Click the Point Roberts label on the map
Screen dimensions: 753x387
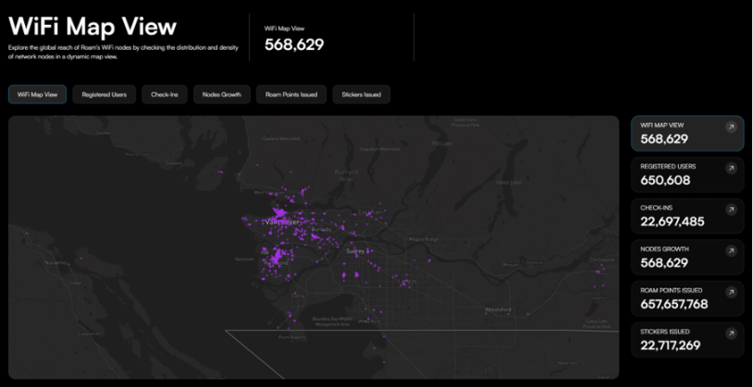(x=292, y=337)
